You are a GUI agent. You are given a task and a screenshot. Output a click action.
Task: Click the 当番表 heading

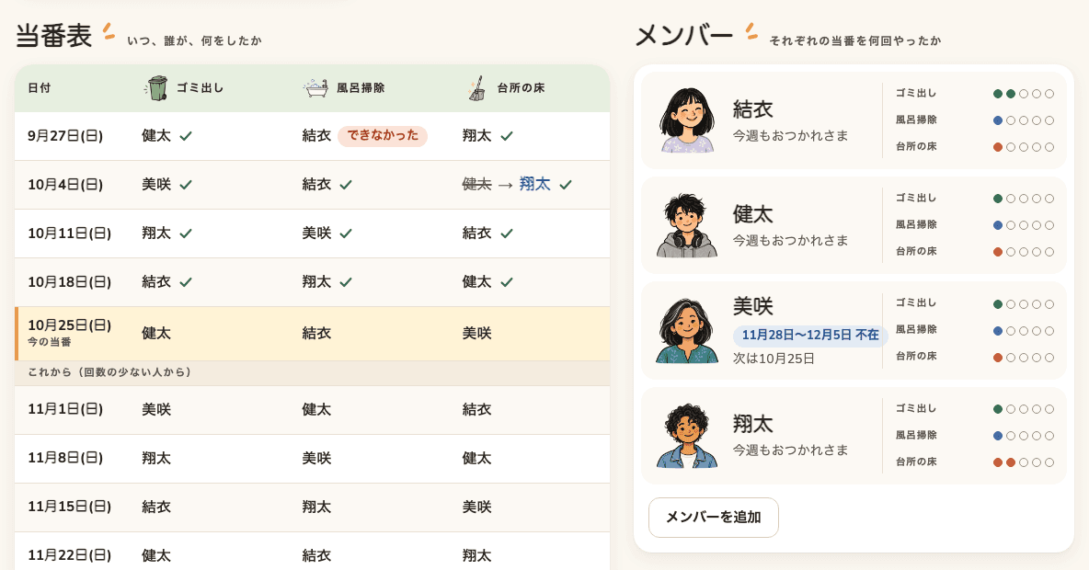[54, 36]
